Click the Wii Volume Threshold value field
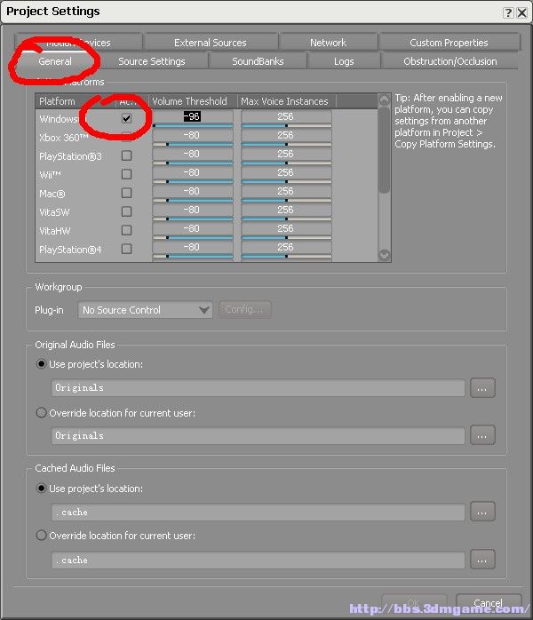The height and width of the screenshot is (620, 533). (x=193, y=172)
